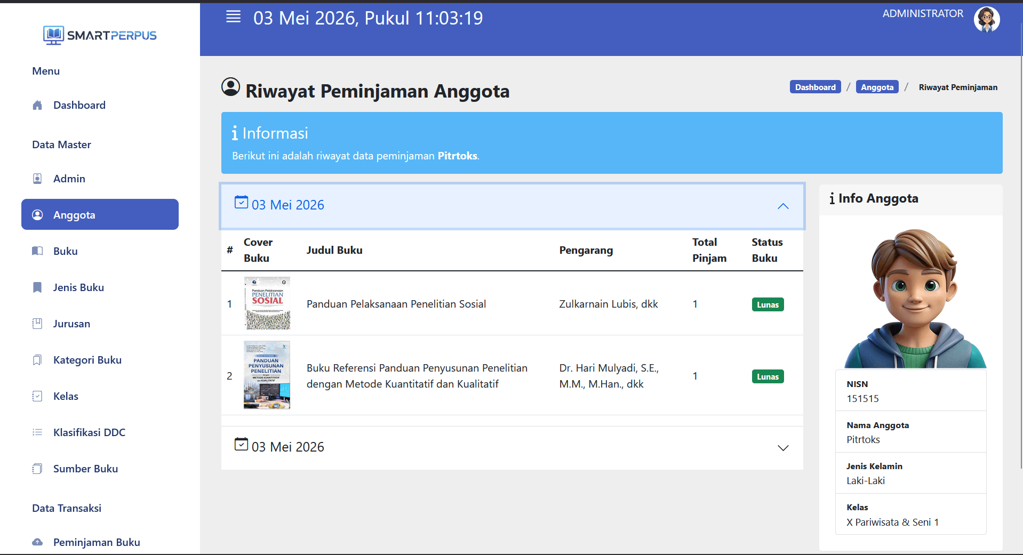The width and height of the screenshot is (1023, 555).
Task: Open the Kategori Buku menu item
Action: pos(100,360)
